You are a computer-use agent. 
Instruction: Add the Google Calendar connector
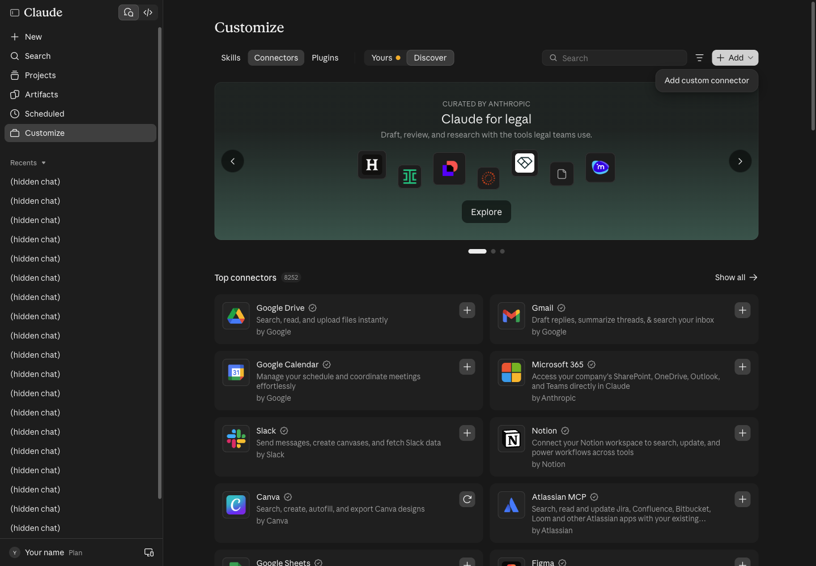tap(467, 367)
